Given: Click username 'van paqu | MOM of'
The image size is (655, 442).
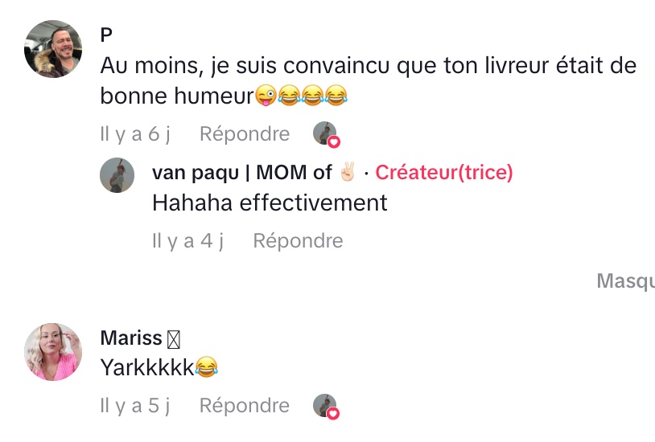Looking at the screenshot, I should 241,172.
